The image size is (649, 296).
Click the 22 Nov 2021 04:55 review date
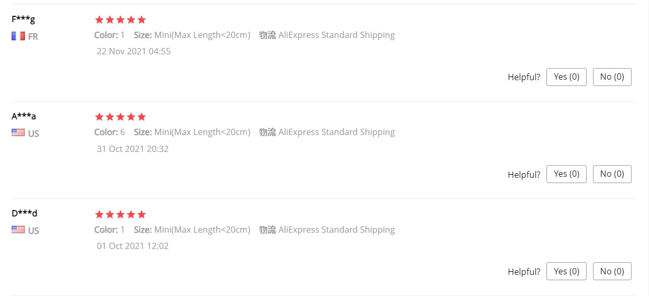tap(134, 52)
